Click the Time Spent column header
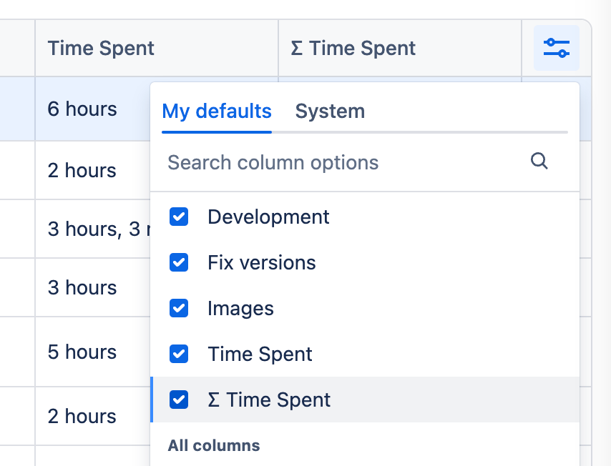The image size is (611, 466). [x=101, y=49]
